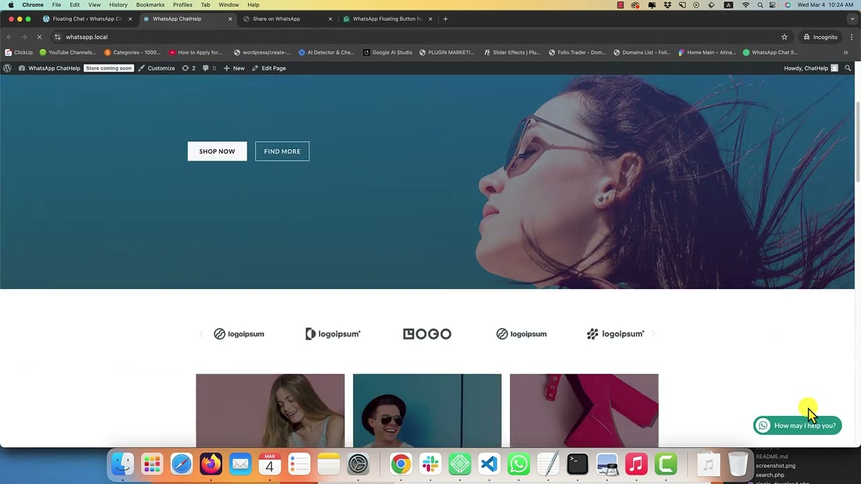The width and height of the screenshot is (861, 484).
Task: Open the ClickUp bookmark
Action: [19, 52]
